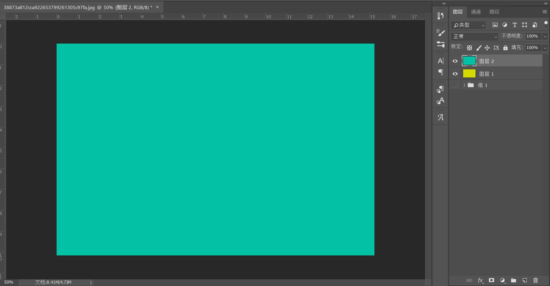The width and height of the screenshot is (550, 286).
Task: Switch to the 通道 panel tab
Action: [476, 12]
